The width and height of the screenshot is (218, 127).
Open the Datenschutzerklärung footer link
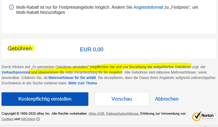[x=122, y=113]
